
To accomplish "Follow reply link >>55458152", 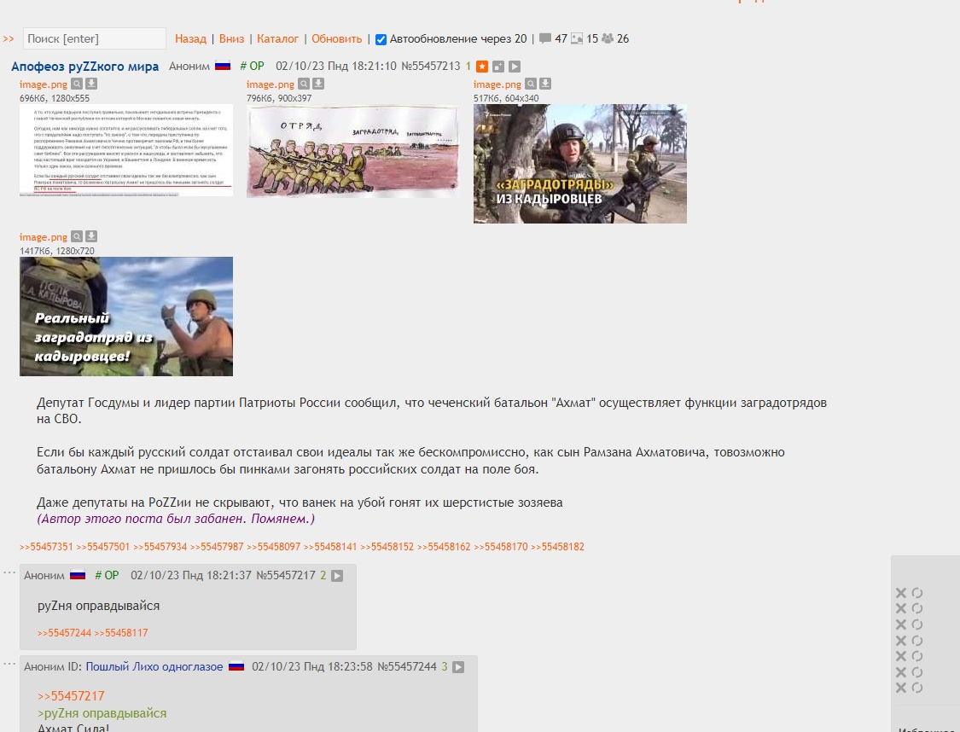I will point(387,547).
